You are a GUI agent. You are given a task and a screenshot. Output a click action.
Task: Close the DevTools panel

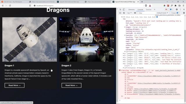tap(184, 10)
